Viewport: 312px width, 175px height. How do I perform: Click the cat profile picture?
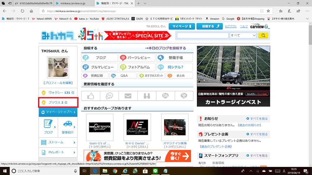click(58, 67)
